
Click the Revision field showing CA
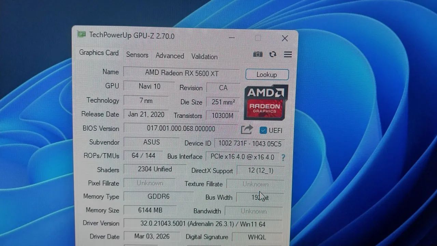(223, 88)
